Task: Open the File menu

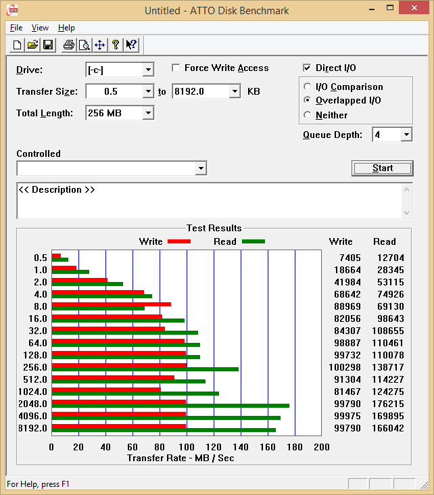Action: coord(16,28)
